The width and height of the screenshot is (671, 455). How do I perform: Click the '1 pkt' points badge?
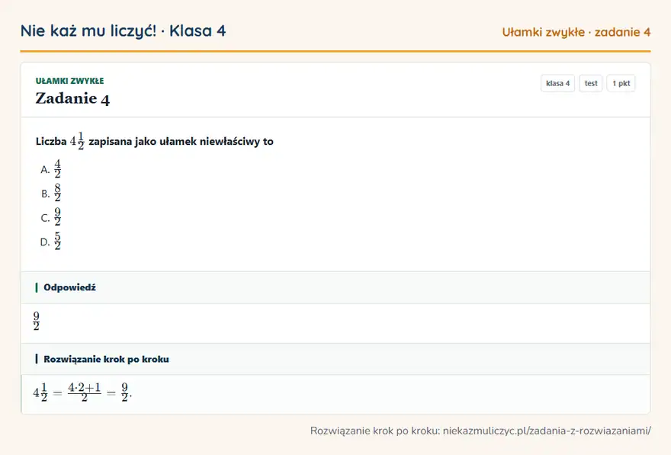[621, 83]
